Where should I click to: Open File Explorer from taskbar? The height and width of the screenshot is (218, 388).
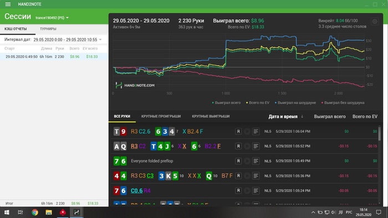(x=49, y=212)
